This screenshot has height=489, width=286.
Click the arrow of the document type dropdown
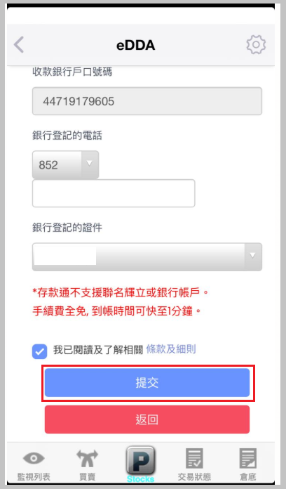pos(252,256)
